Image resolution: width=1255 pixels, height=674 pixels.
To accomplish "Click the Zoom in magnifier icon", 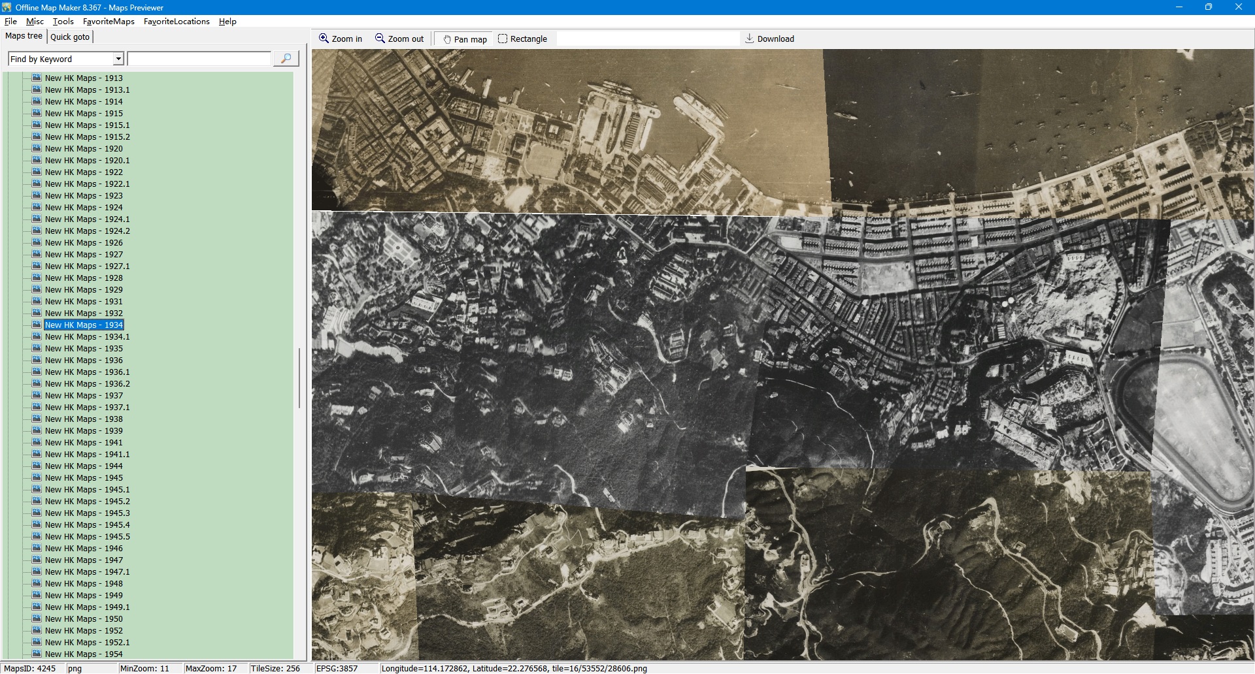I will (324, 39).
